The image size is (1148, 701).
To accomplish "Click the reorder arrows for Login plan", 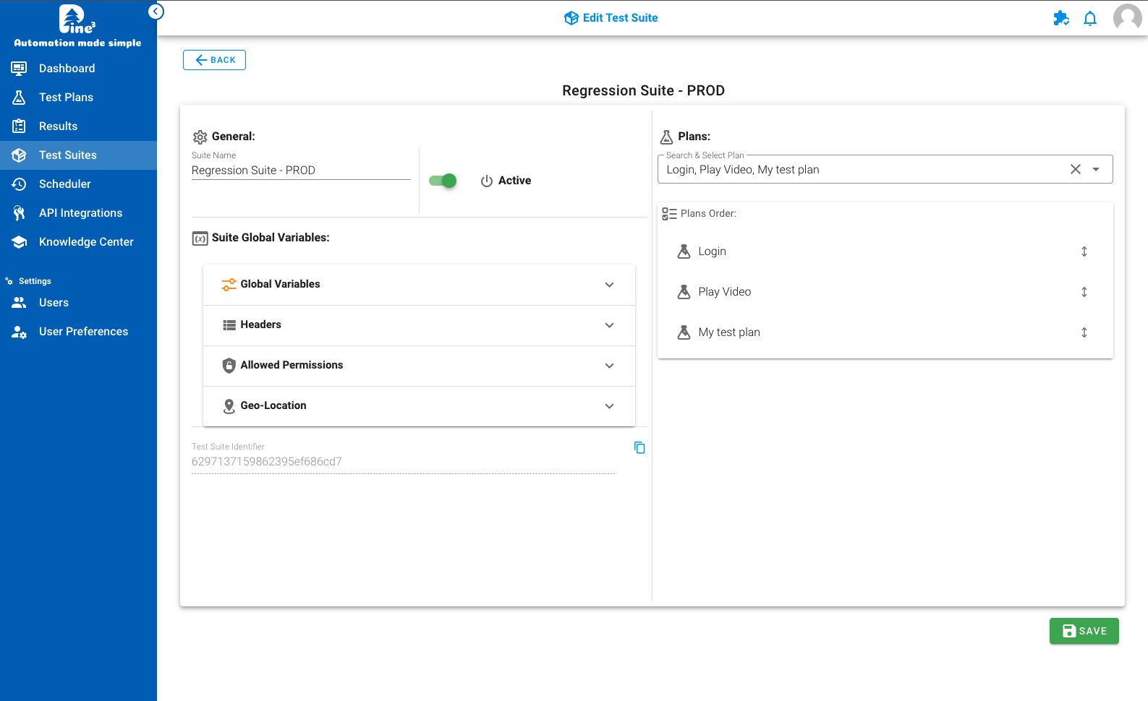I will [1084, 251].
